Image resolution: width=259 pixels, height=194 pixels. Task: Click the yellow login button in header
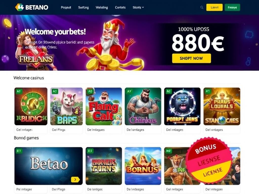[x=214, y=7]
